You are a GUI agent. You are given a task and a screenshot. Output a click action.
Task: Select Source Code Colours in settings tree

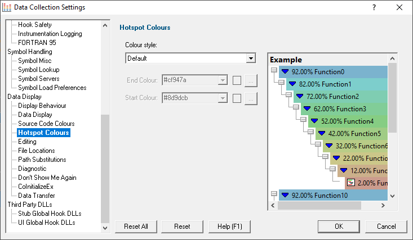pyautogui.click(x=46, y=124)
